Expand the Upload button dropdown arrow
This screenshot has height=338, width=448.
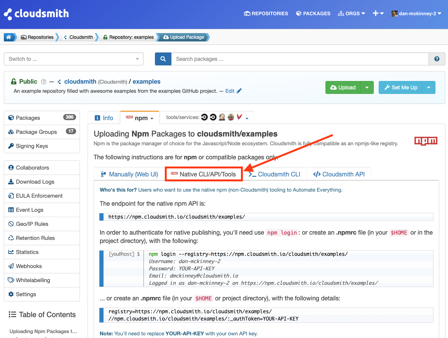pyautogui.click(x=367, y=87)
